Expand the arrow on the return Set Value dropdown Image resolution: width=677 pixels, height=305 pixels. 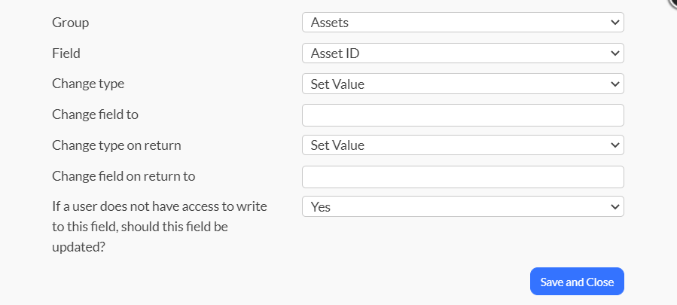(x=614, y=145)
